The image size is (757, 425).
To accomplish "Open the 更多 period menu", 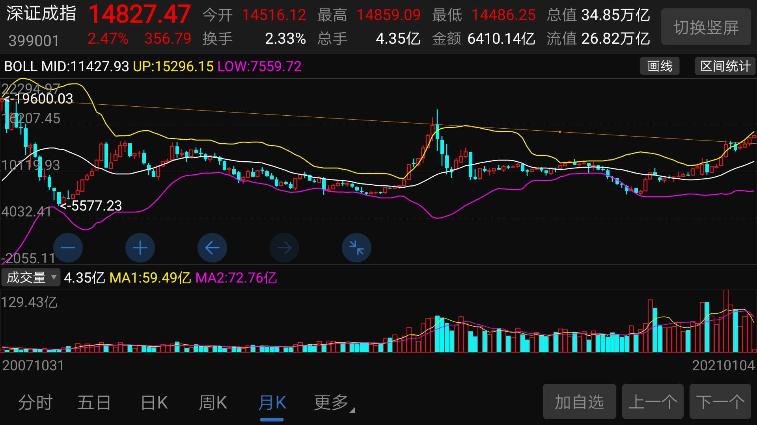I will pyautogui.click(x=334, y=403).
